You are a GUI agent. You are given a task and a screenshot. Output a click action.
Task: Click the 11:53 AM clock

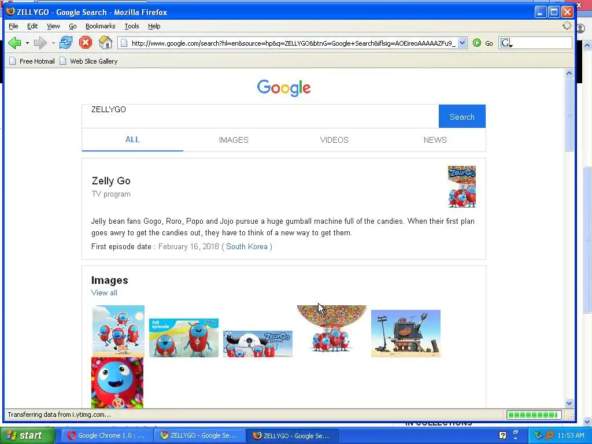[571, 435]
